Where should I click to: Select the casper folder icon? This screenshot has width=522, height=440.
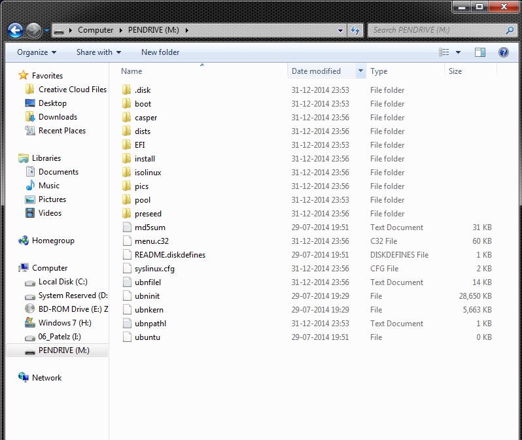click(x=127, y=118)
